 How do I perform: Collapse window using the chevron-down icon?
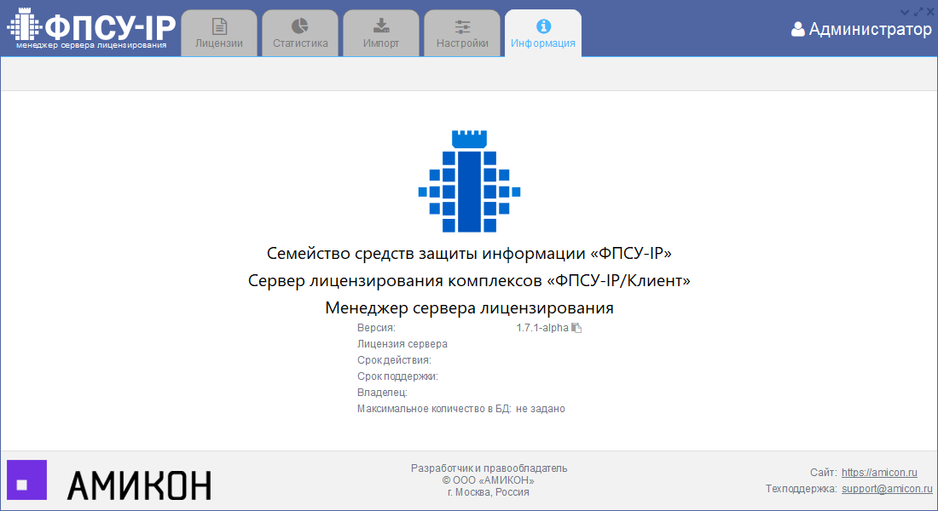[x=905, y=12]
